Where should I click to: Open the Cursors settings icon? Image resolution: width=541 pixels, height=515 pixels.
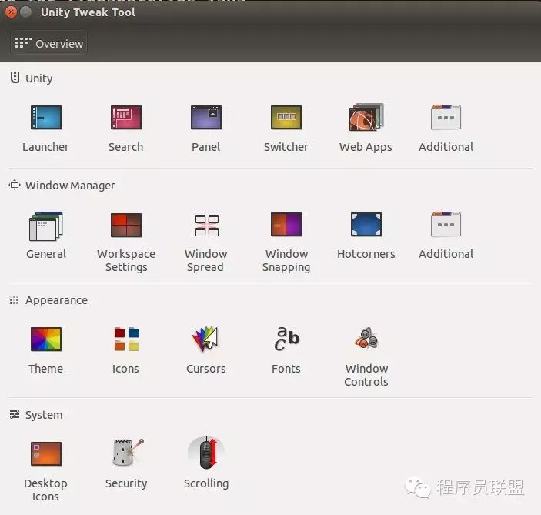pyautogui.click(x=205, y=339)
